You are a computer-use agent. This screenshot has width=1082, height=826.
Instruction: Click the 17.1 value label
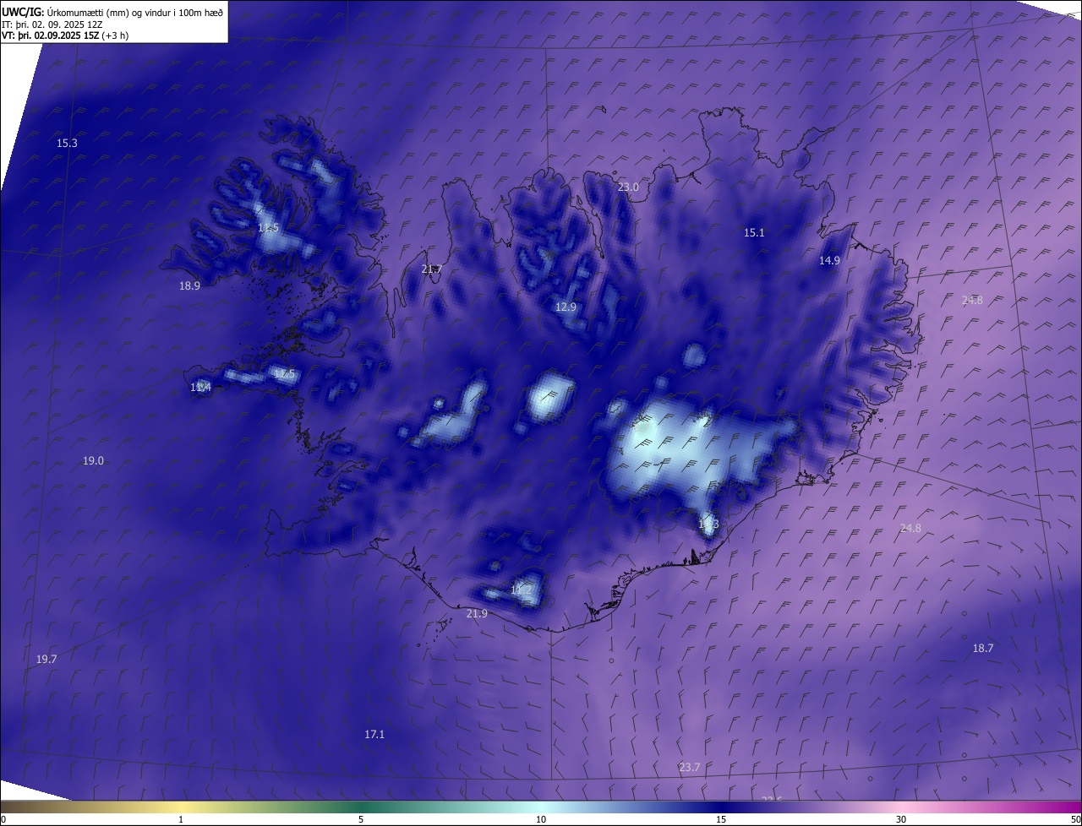point(374,735)
